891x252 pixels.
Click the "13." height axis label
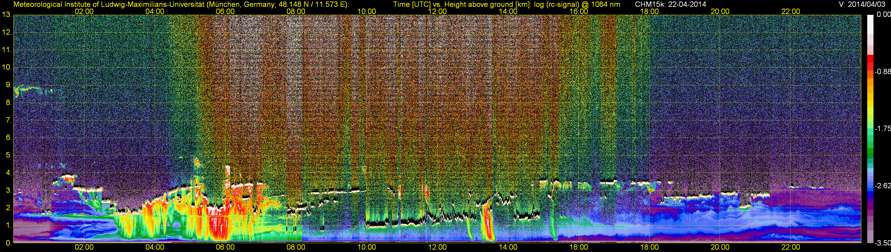click(x=7, y=15)
